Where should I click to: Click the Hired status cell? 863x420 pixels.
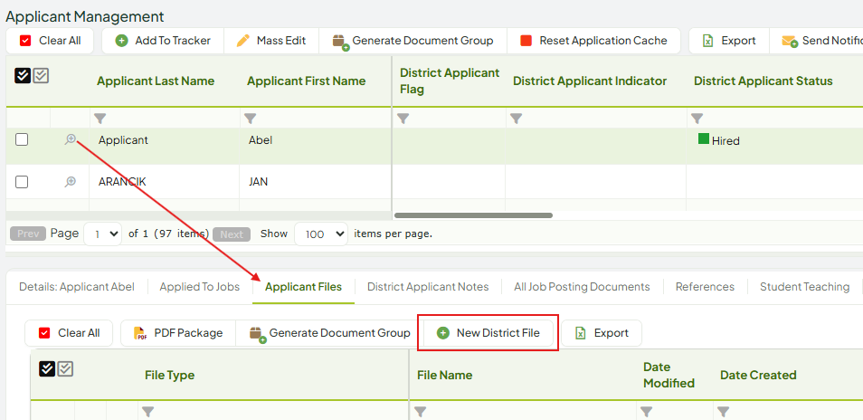[x=774, y=146]
